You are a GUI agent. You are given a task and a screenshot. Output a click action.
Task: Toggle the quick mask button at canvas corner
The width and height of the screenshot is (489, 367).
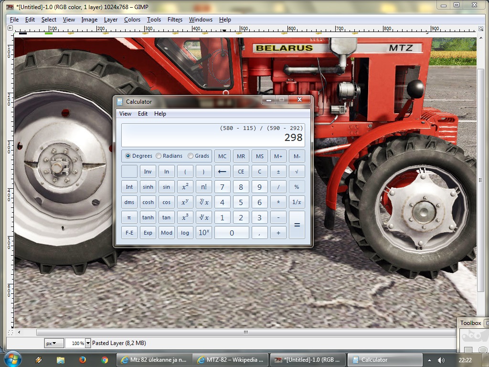tap(10, 332)
